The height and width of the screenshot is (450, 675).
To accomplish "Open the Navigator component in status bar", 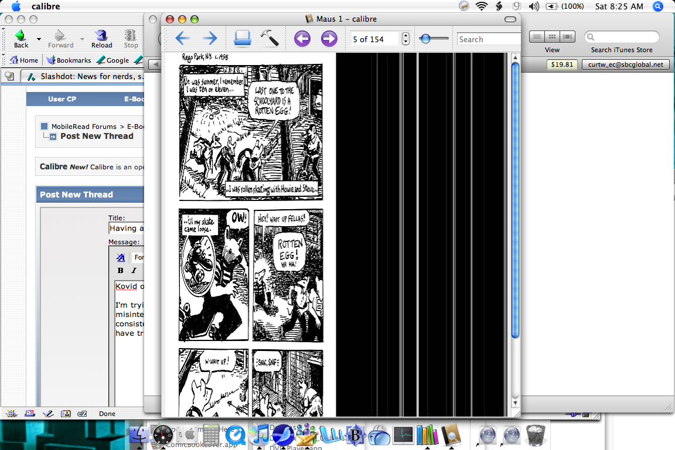I will click(x=11, y=414).
